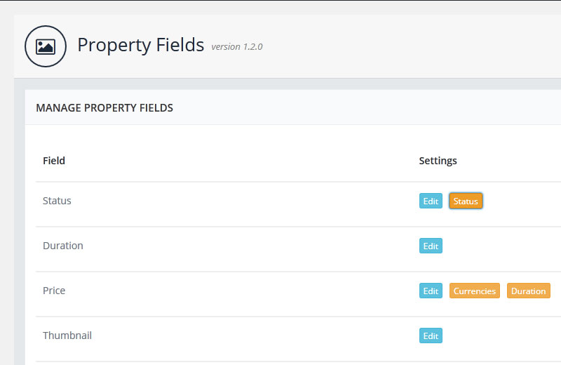Click the version 1.2.0 label

point(237,47)
